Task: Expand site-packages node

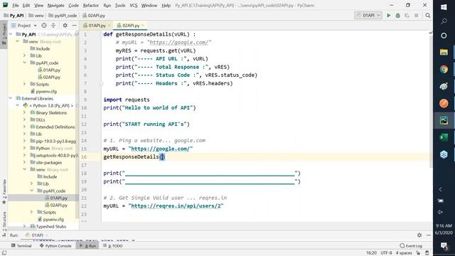Action: click(x=25, y=162)
